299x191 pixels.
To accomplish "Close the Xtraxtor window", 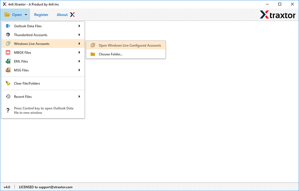I will point(292,4).
